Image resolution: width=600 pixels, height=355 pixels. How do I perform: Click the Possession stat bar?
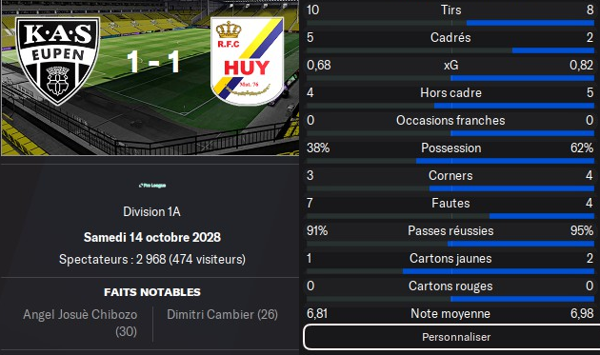450,161
